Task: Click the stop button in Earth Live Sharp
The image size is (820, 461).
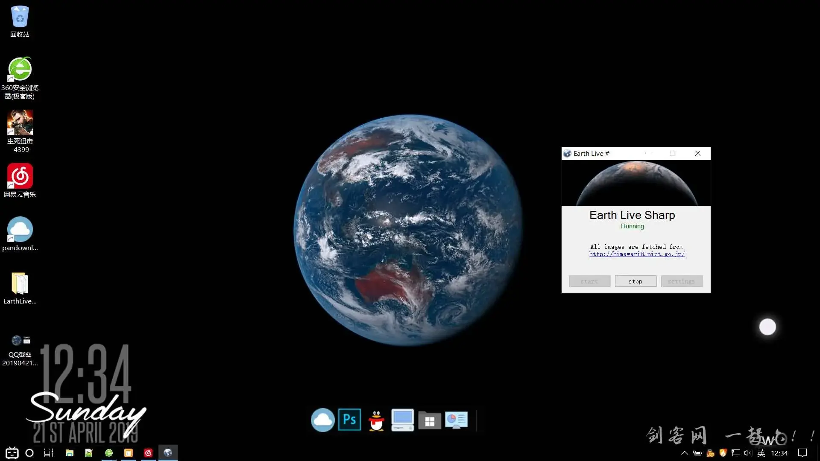Action: (635, 281)
